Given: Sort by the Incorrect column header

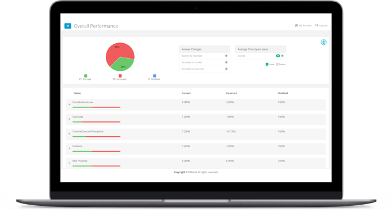Looking at the screenshot, I should point(231,93).
